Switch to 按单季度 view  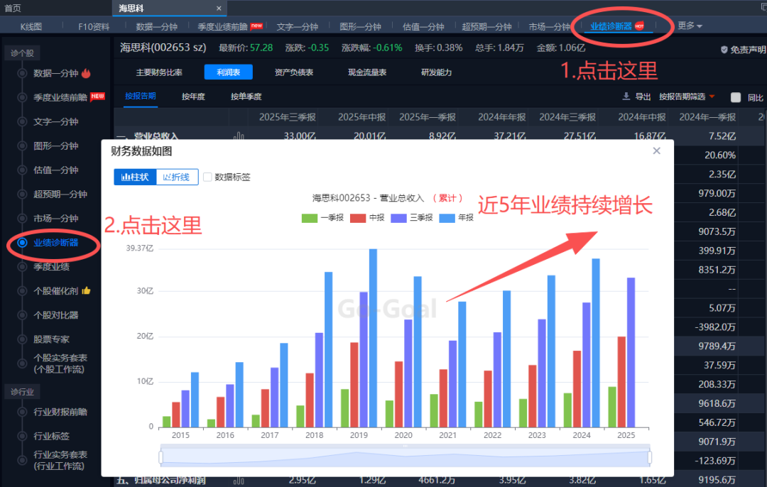point(246,97)
